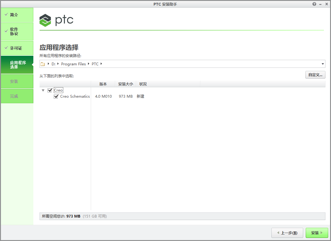
Task: Click the D: path segment
Action: (x=53, y=64)
